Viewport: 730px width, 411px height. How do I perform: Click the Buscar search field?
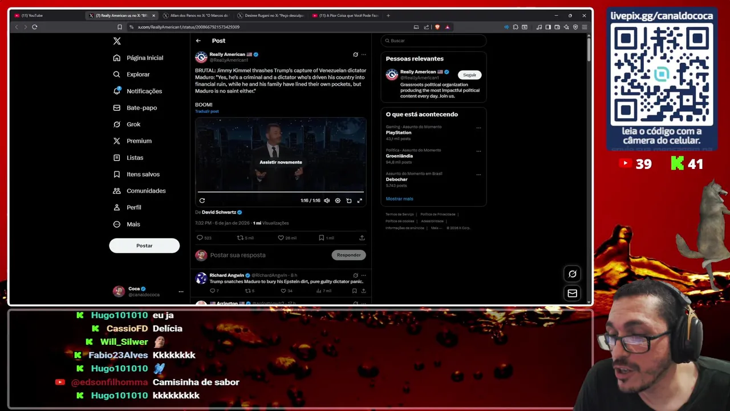(x=433, y=41)
